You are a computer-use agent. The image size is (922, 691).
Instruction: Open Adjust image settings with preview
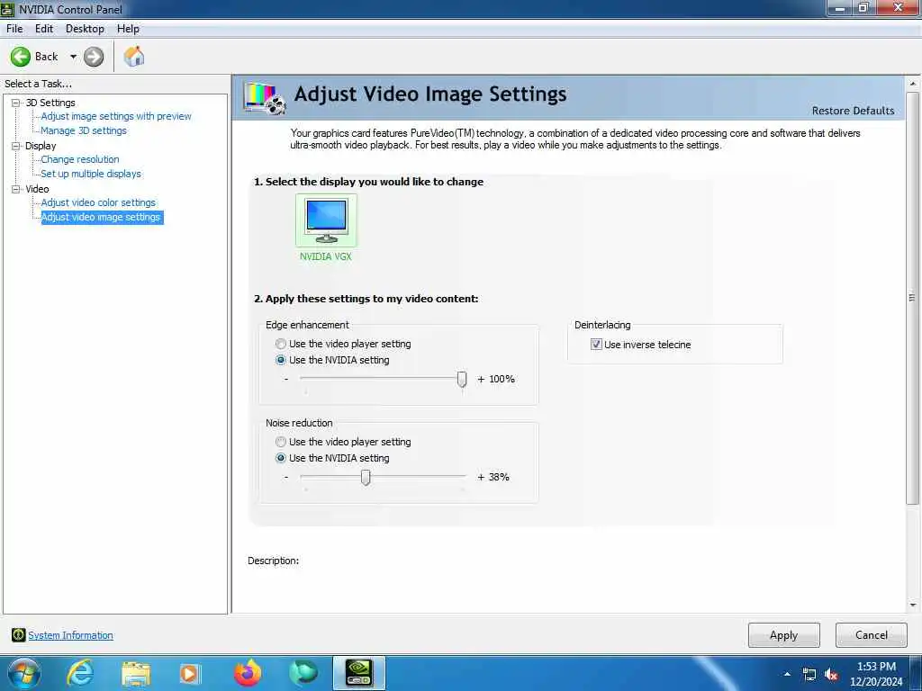(116, 116)
